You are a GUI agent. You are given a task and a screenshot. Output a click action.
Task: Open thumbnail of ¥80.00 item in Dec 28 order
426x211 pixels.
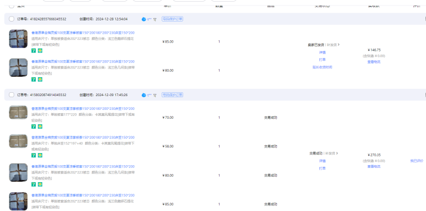pyautogui.click(x=18, y=68)
